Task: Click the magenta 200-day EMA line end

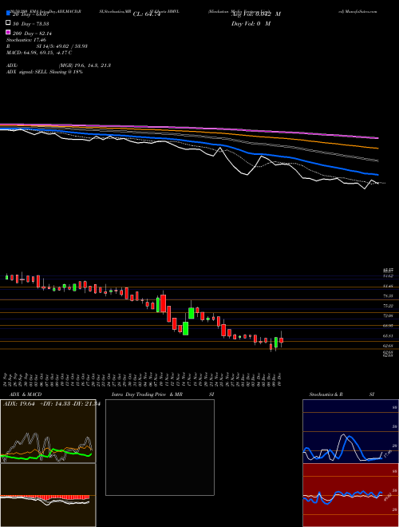Action: (x=377, y=138)
